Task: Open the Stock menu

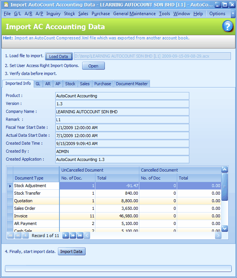Action: pyautogui.click(x=70, y=14)
